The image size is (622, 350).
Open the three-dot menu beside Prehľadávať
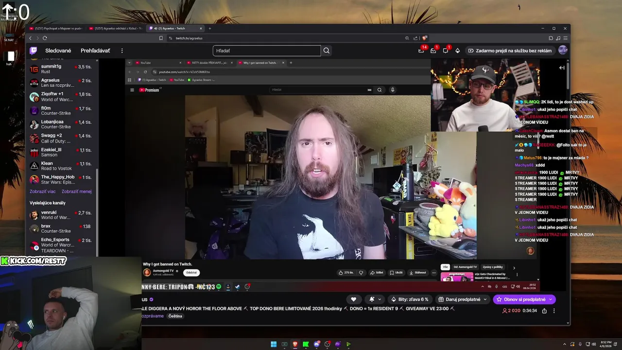[122, 51]
